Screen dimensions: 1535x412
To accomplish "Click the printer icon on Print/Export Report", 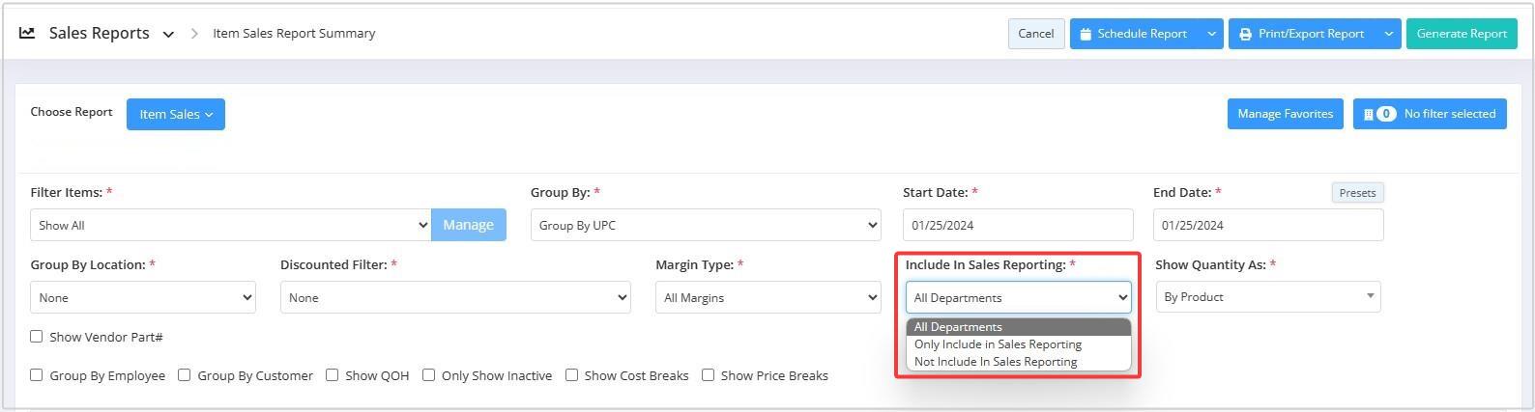I will [x=1246, y=34].
